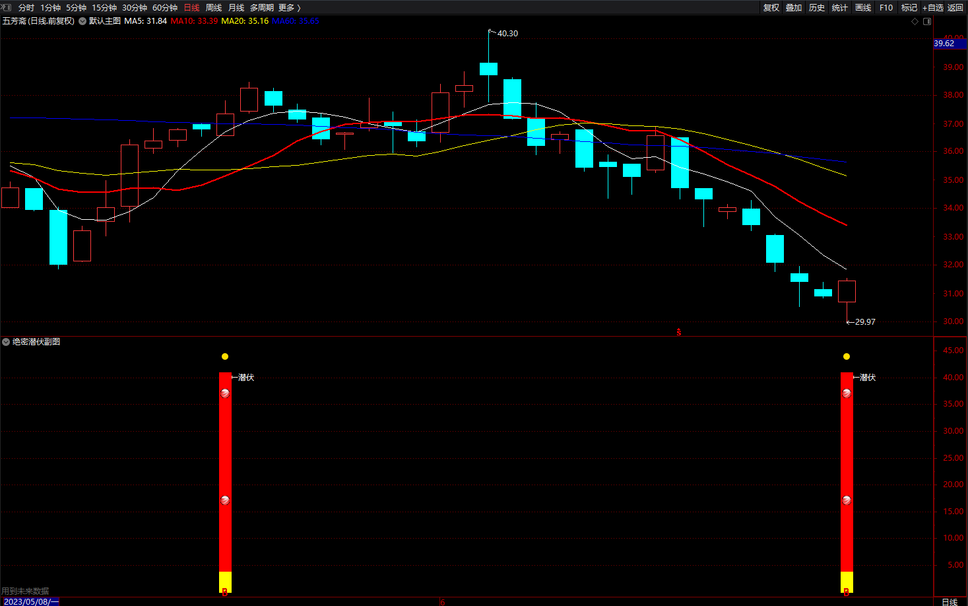Select the 日线 daily period
This screenshot has width=968, height=606.
191,8
